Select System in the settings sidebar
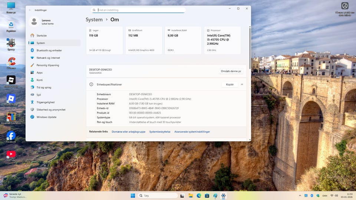The height and width of the screenshot is (200, 356). click(55, 43)
